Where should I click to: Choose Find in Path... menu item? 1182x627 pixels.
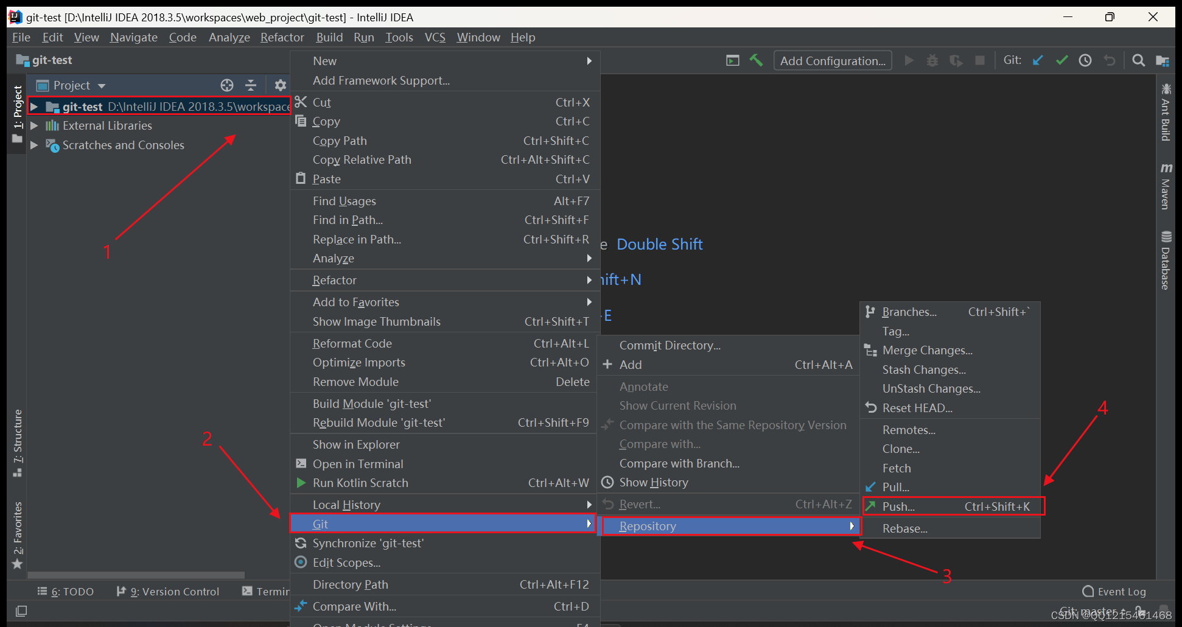point(445,220)
